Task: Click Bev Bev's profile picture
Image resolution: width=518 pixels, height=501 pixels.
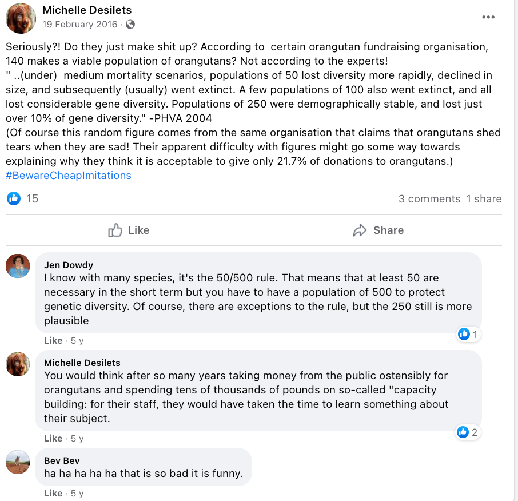Action: click(x=18, y=462)
